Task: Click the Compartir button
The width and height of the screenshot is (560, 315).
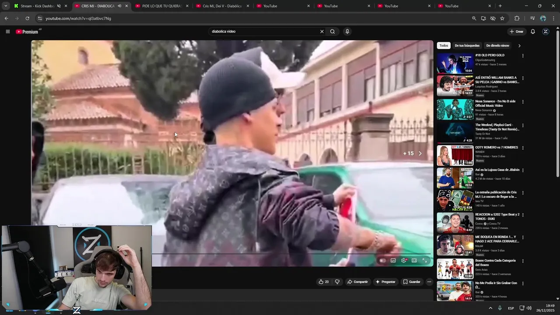Action: coord(357,282)
